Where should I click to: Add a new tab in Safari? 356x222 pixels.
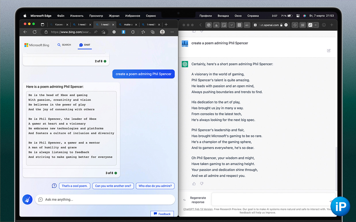(332, 25)
